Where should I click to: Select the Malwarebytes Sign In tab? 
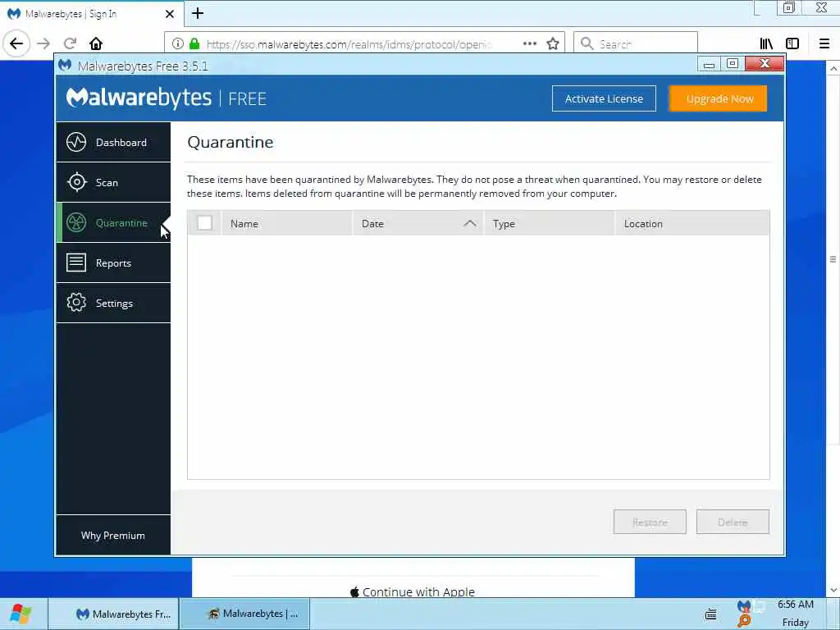[91, 14]
